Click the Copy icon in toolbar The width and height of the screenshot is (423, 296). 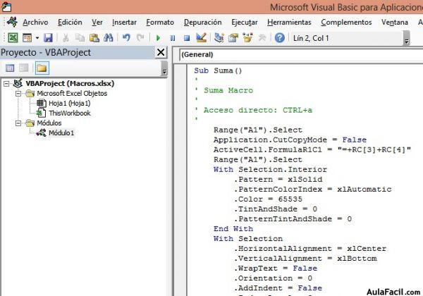pyautogui.click(x=80, y=38)
